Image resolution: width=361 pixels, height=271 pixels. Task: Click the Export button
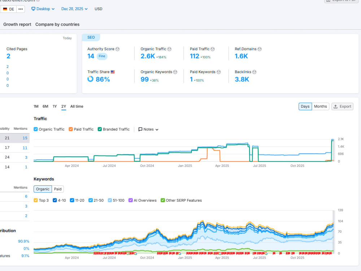[342, 107]
